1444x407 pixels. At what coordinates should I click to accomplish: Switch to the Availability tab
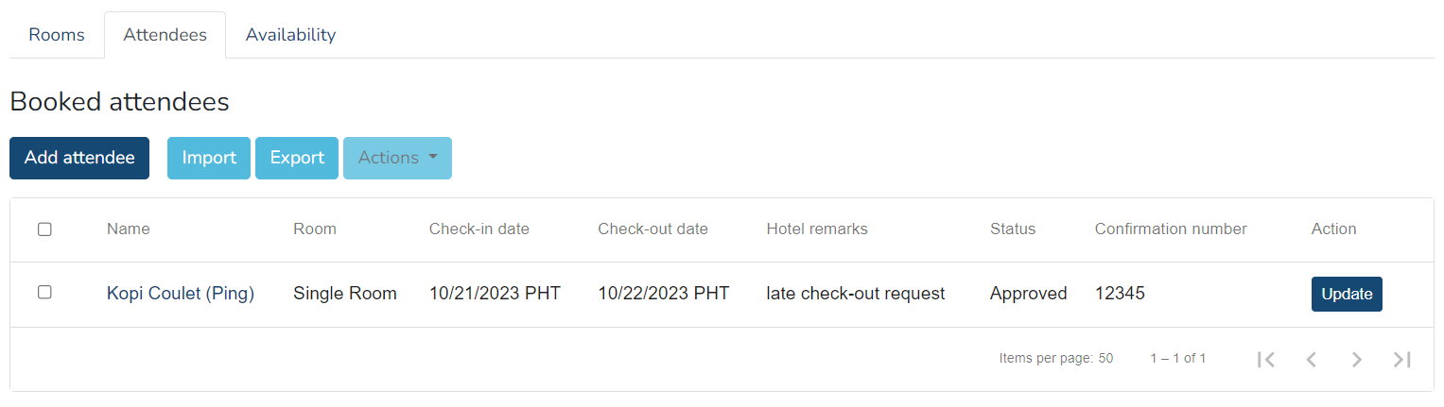point(290,35)
